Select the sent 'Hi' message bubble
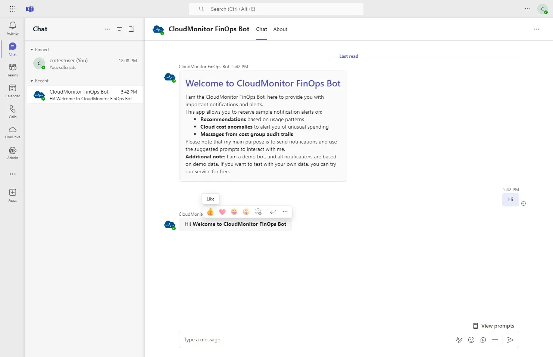553x357 pixels. [510, 199]
